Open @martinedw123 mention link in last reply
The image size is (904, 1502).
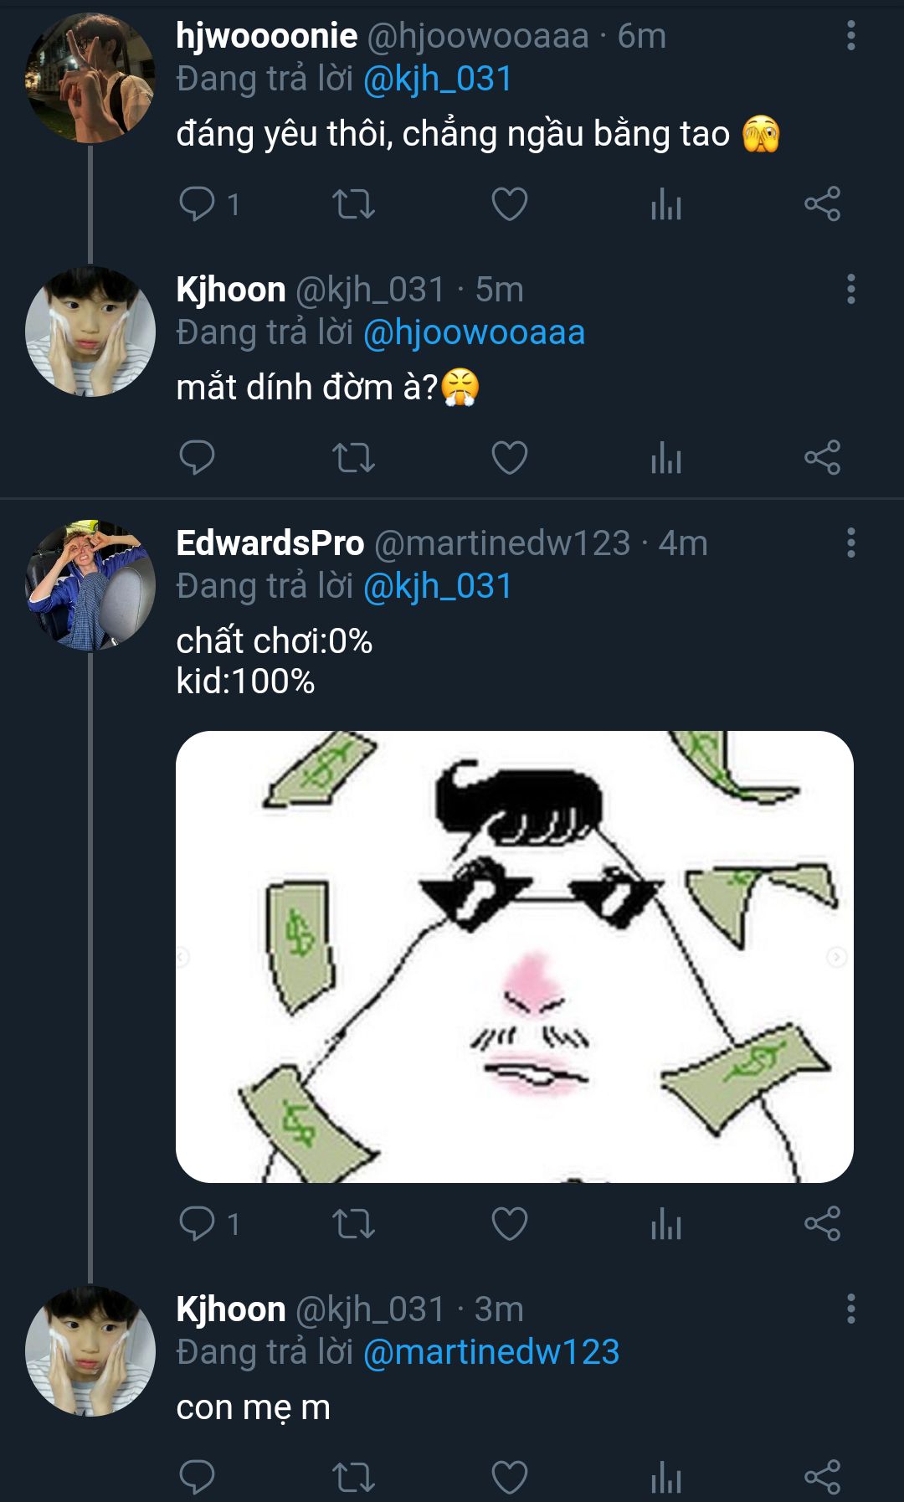[491, 1352]
